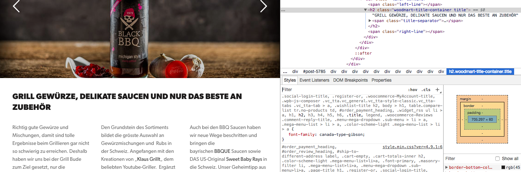Click the GRILL GEWÜRZE page heading

pos(127,102)
